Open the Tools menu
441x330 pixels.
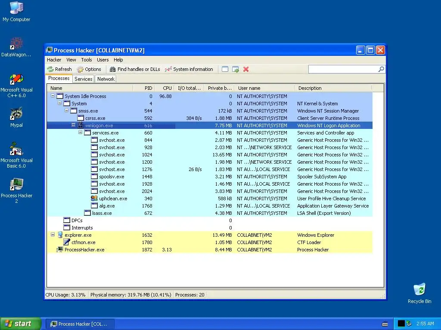click(87, 60)
